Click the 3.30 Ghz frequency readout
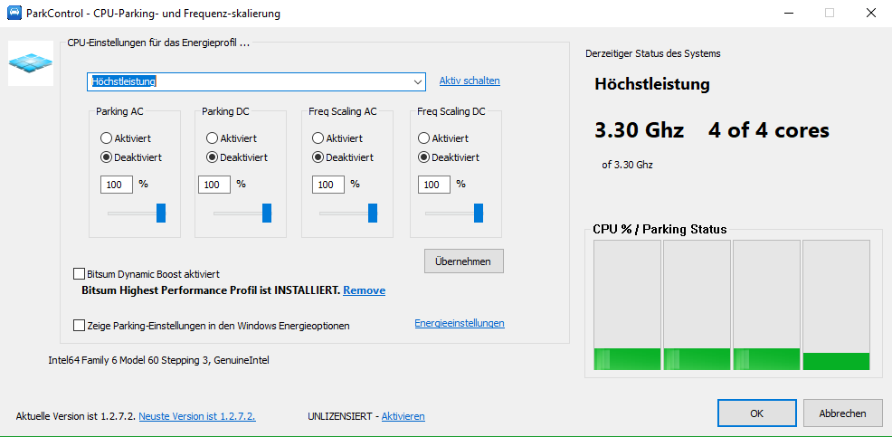This screenshot has height=437, width=892. click(639, 131)
